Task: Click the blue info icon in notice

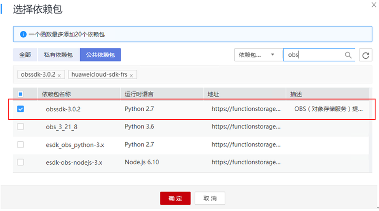Action: 23,34
